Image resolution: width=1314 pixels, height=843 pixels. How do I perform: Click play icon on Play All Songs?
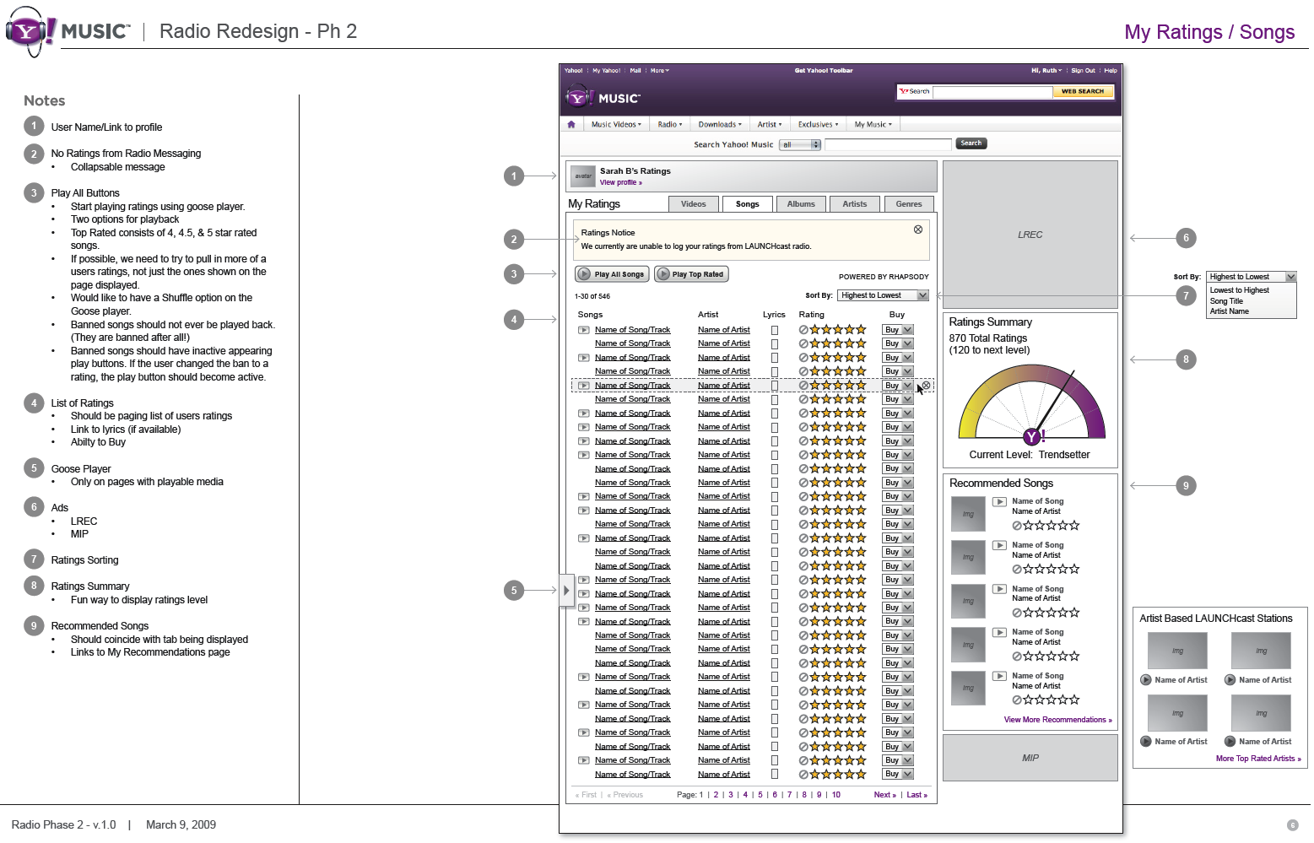pyautogui.click(x=584, y=274)
